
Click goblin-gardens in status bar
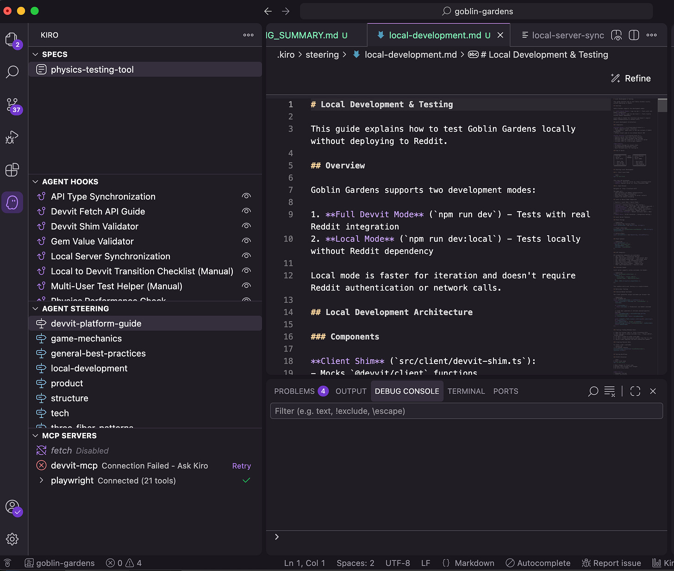60,563
